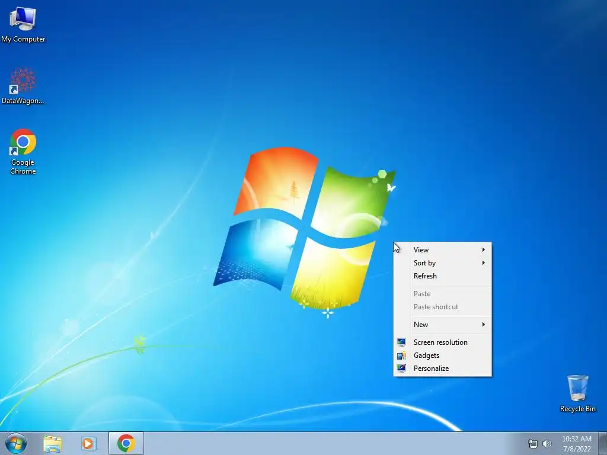
Task: Launch Windows Media Player from the taskbar
Action: pyautogui.click(x=88, y=443)
